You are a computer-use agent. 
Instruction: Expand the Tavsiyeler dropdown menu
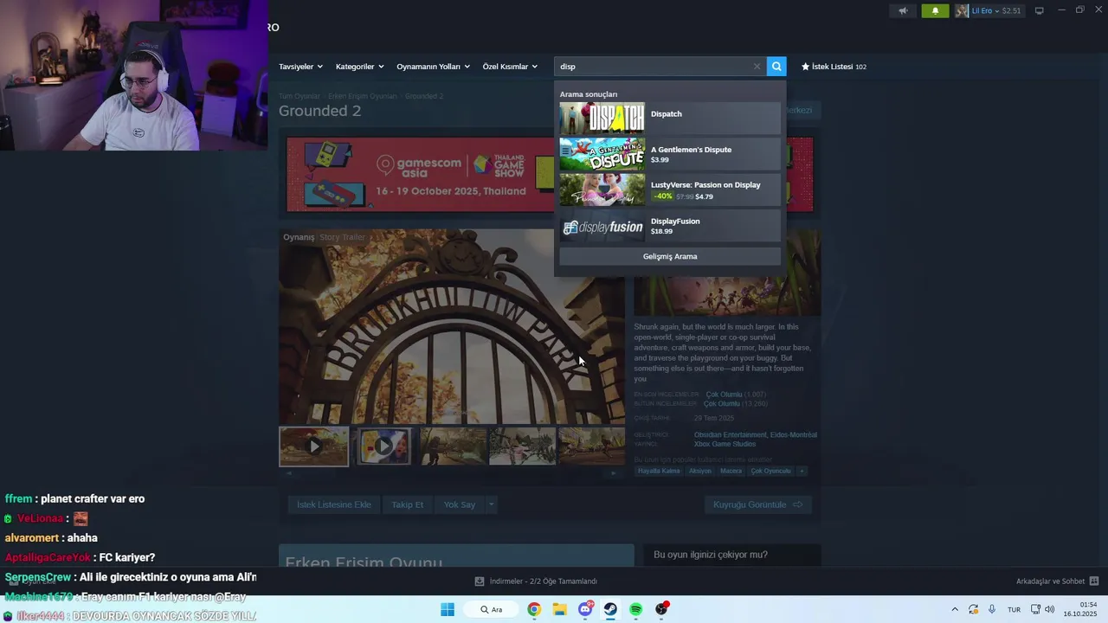(x=300, y=67)
